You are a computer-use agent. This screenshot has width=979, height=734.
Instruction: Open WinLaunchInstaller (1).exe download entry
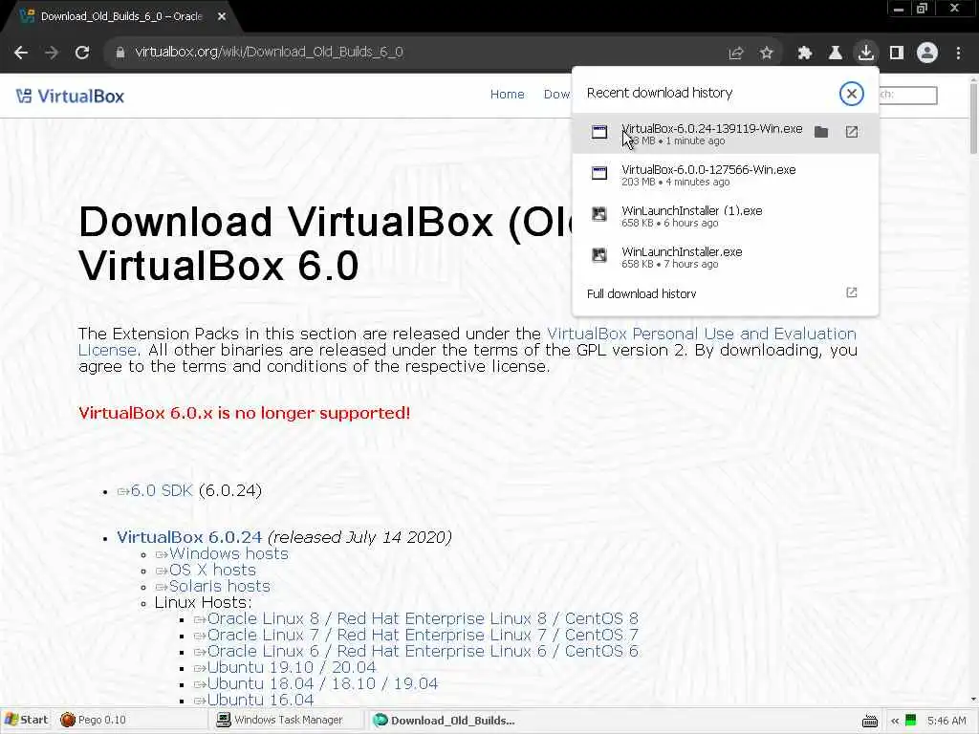[x=726, y=216]
